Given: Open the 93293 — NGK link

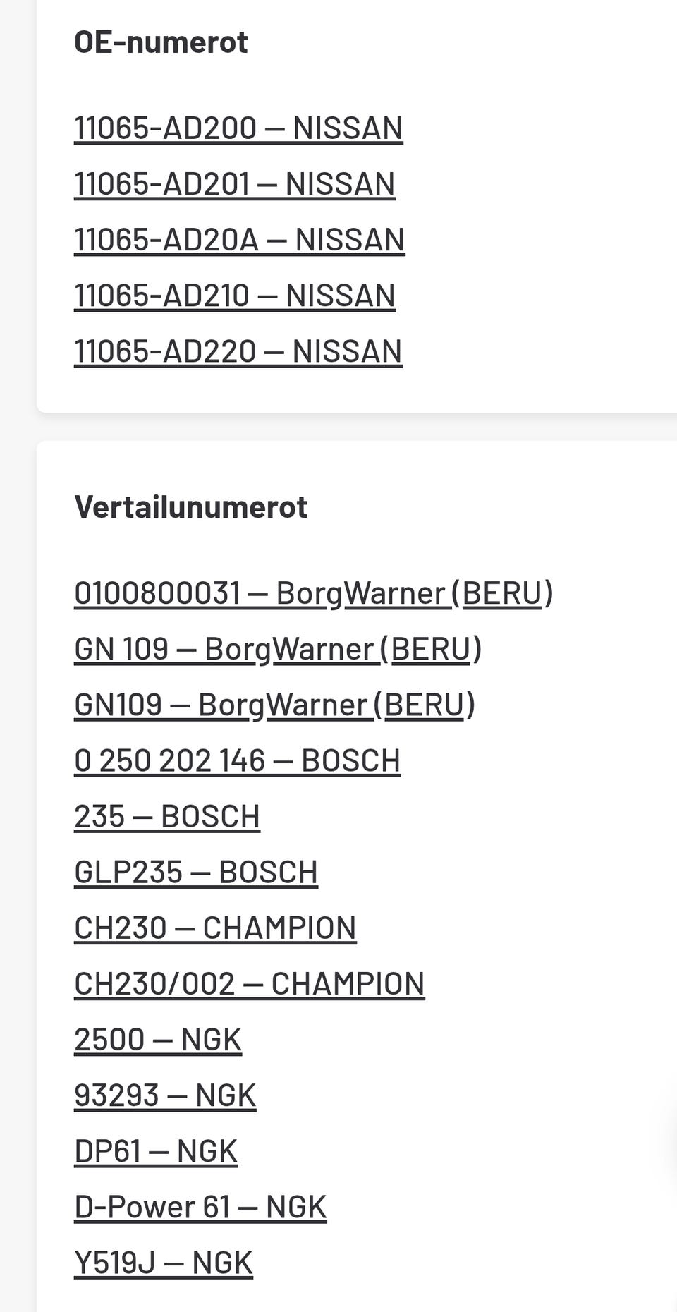Looking at the screenshot, I should pyautogui.click(x=165, y=1095).
